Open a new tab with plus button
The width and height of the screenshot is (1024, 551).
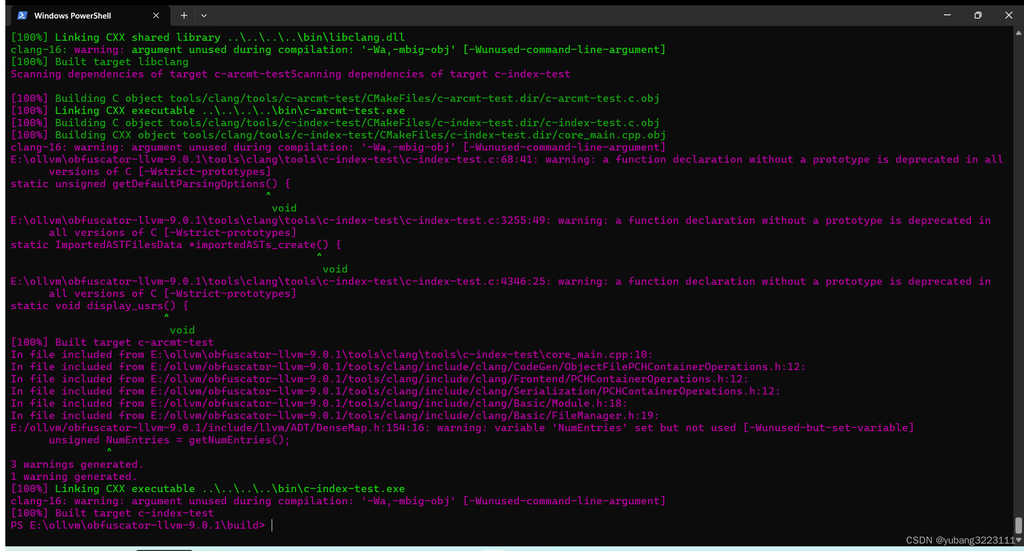(184, 15)
